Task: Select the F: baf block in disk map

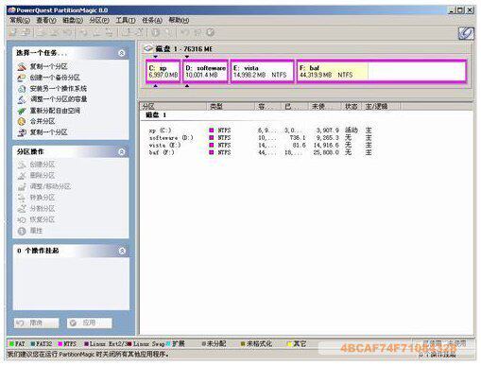Action: click(382, 71)
